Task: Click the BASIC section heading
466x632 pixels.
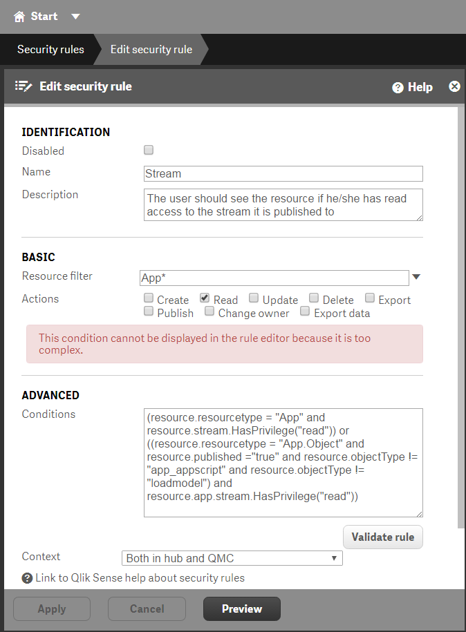Action: [38, 257]
